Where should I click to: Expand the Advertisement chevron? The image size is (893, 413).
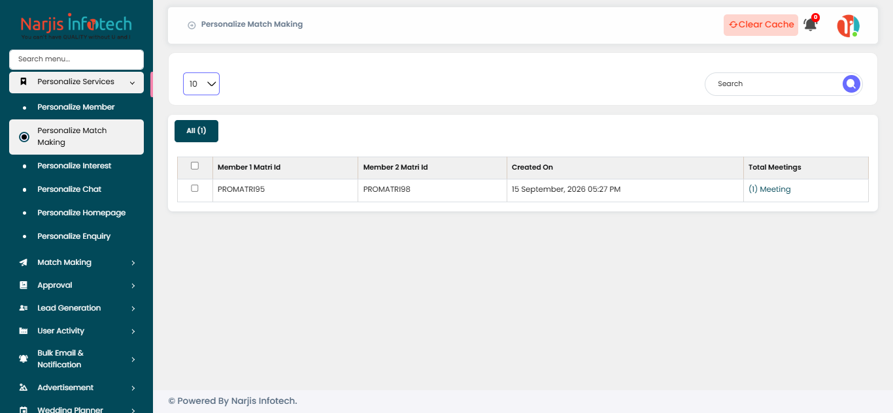coord(133,388)
